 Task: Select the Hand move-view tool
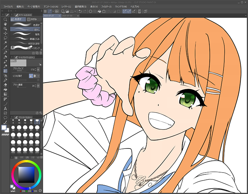coord(5,24)
